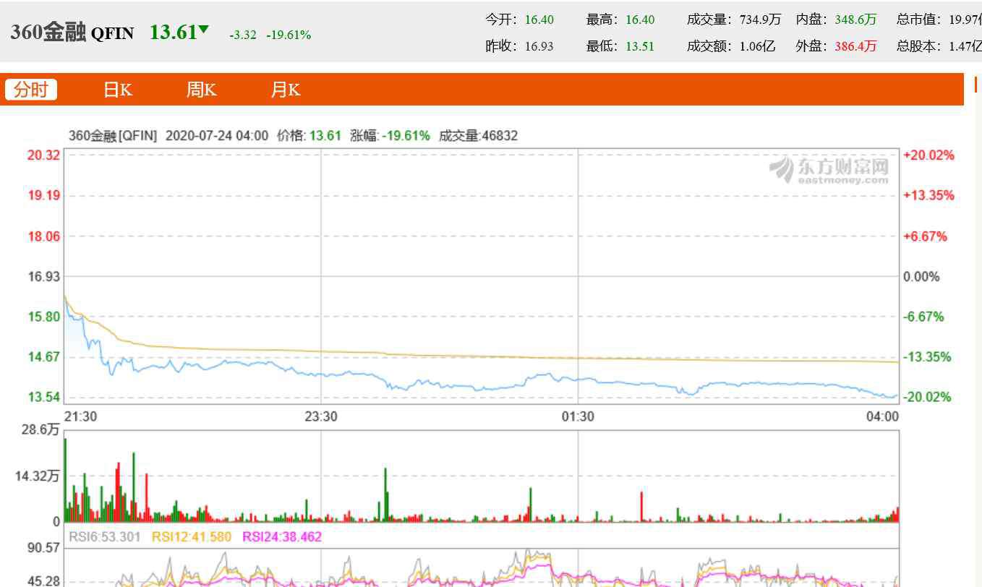Click the +6.67% percentage axis label

tap(925, 236)
